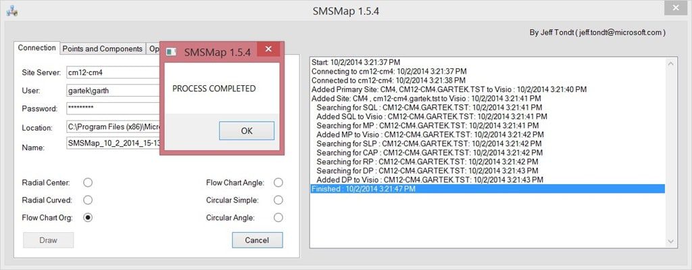
Task: Click the Password field
Action: pos(113,108)
